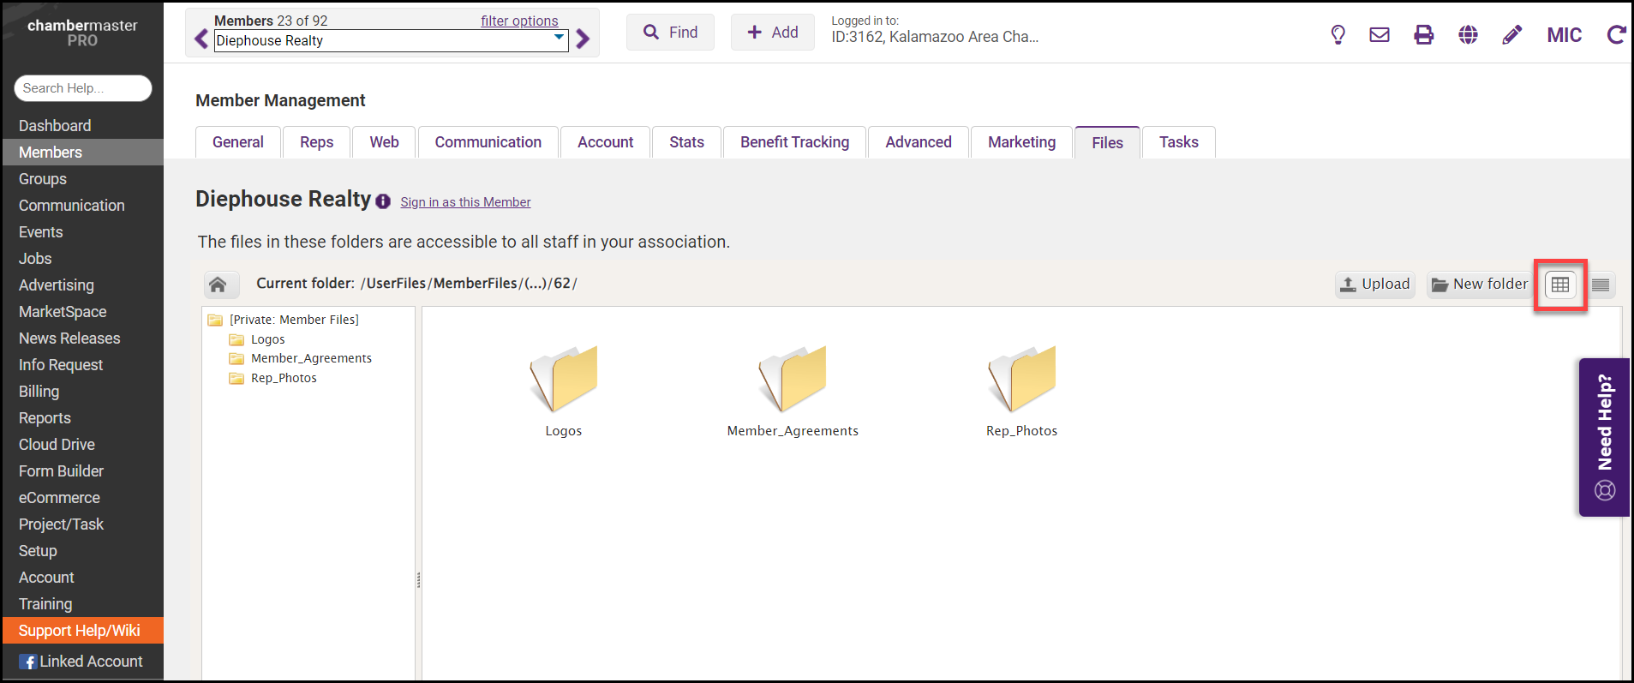
Task: Go to next member arrow
Action: pos(584,39)
